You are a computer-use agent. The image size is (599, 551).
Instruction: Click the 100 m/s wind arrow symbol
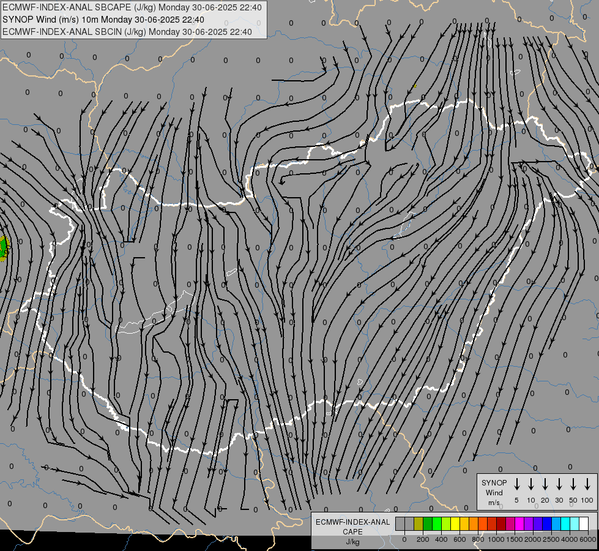[587, 484]
